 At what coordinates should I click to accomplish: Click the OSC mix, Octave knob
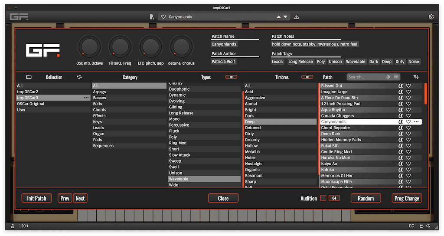click(89, 47)
